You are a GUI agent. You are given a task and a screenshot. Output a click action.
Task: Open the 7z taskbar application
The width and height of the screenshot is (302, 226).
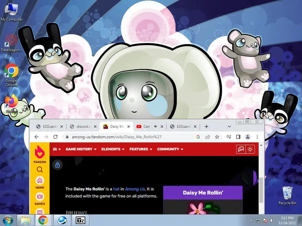[80, 220]
